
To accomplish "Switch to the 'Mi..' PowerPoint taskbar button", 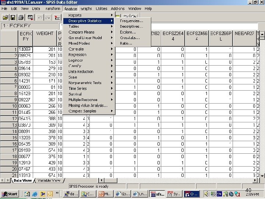I will coord(106,194).
